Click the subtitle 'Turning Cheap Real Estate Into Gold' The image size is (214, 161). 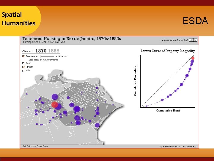coord(44,42)
